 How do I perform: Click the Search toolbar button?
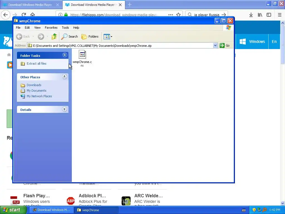tap(69, 37)
